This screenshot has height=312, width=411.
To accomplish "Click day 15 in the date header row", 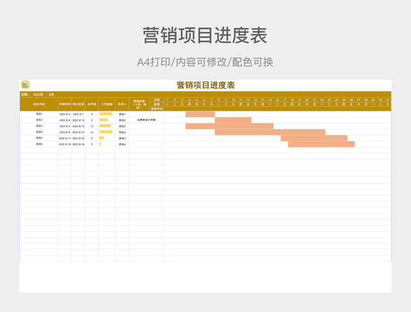I will (270, 100).
